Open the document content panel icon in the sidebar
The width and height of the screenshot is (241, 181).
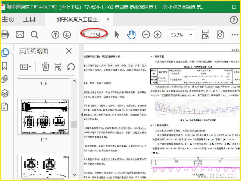5,107
